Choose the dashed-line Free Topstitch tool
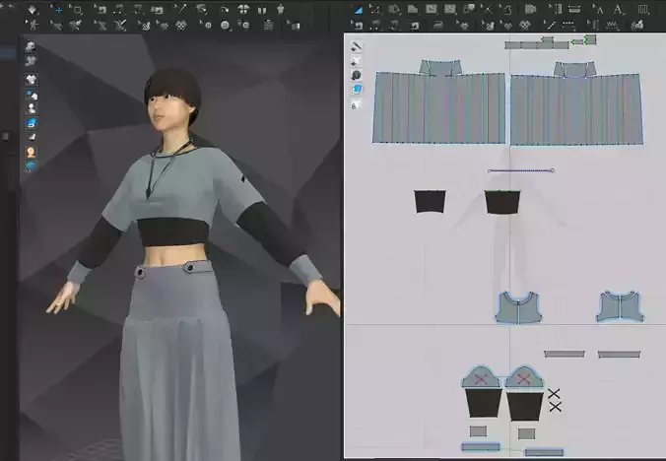The width and height of the screenshot is (666, 461). pos(568,26)
